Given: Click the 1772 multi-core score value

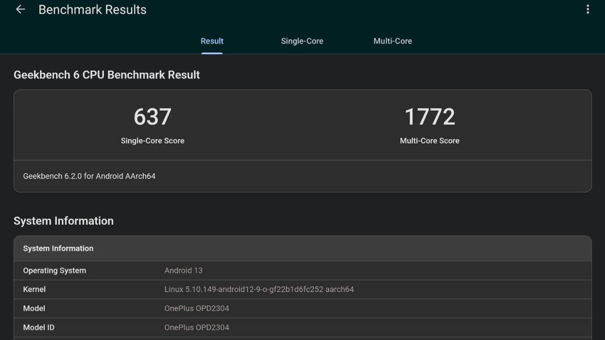Looking at the screenshot, I should (430, 117).
